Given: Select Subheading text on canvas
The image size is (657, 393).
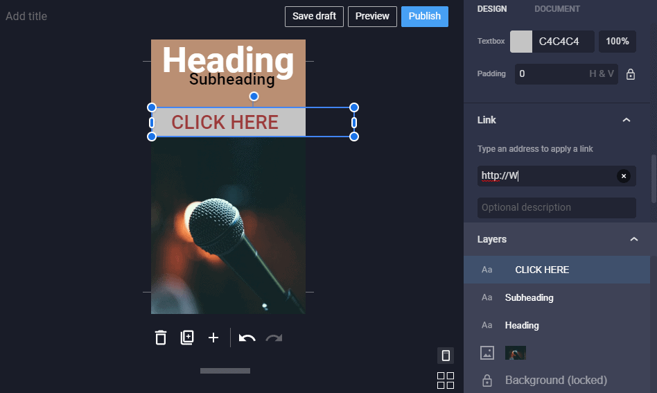Looking at the screenshot, I should [231, 80].
